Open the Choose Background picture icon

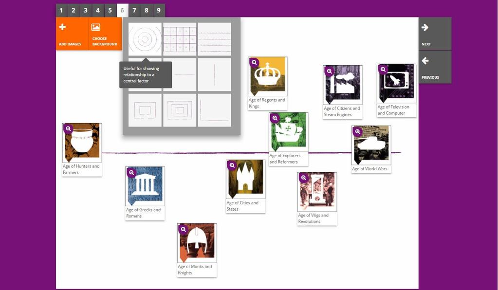pyautogui.click(x=95, y=27)
